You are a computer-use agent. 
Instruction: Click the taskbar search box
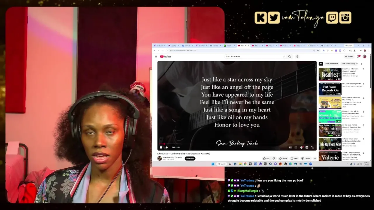[x=222, y=164]
